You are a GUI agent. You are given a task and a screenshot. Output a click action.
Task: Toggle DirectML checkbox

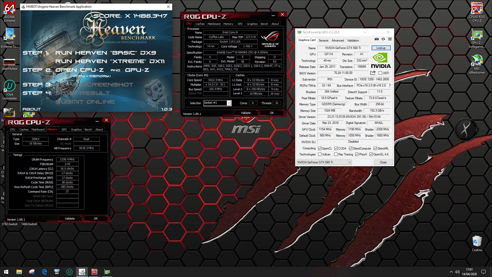[x=375, y=149]
